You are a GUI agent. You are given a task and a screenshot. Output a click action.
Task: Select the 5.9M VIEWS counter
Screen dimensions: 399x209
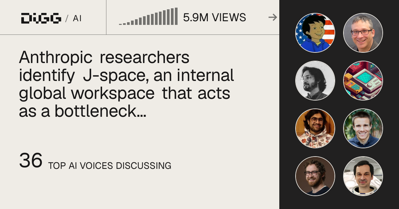point(214,17)
